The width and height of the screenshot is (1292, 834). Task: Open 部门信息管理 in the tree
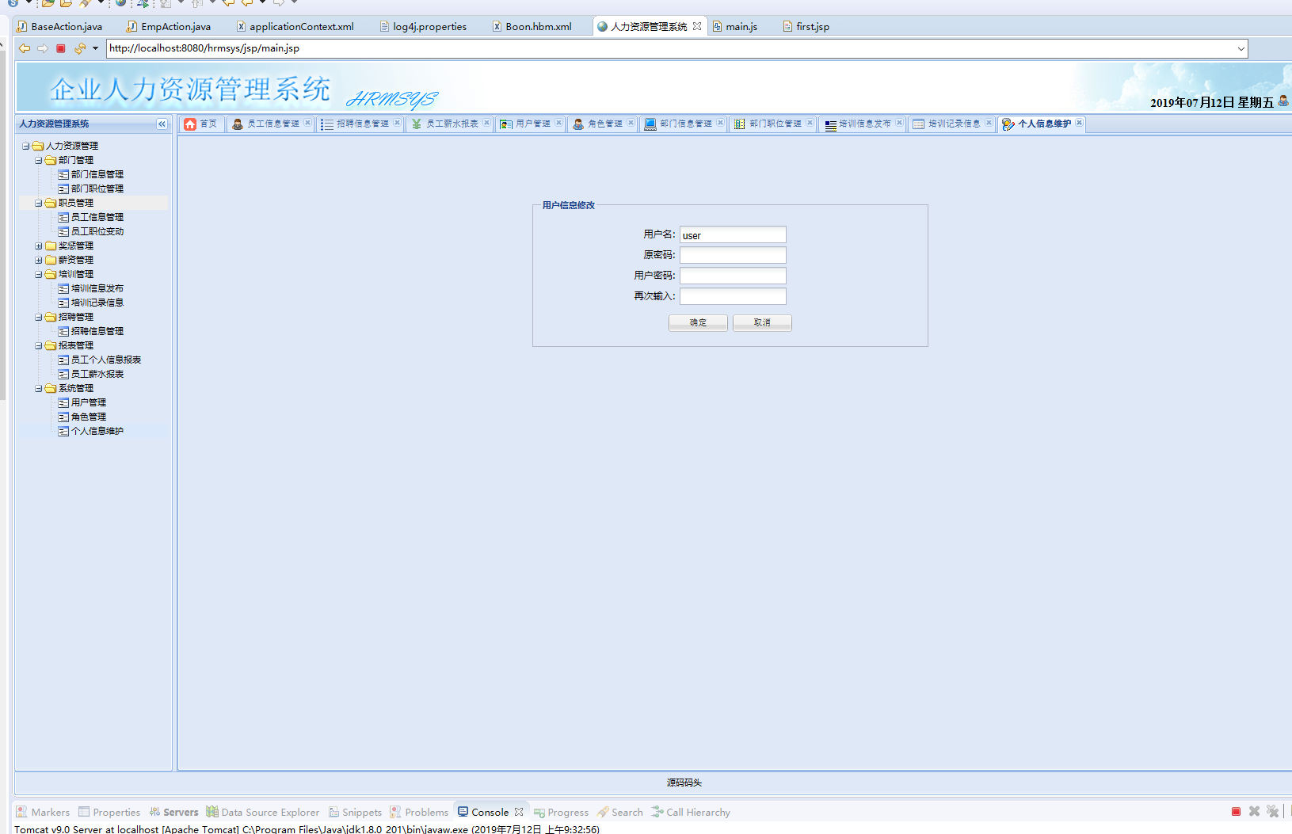tap(97, 174)
